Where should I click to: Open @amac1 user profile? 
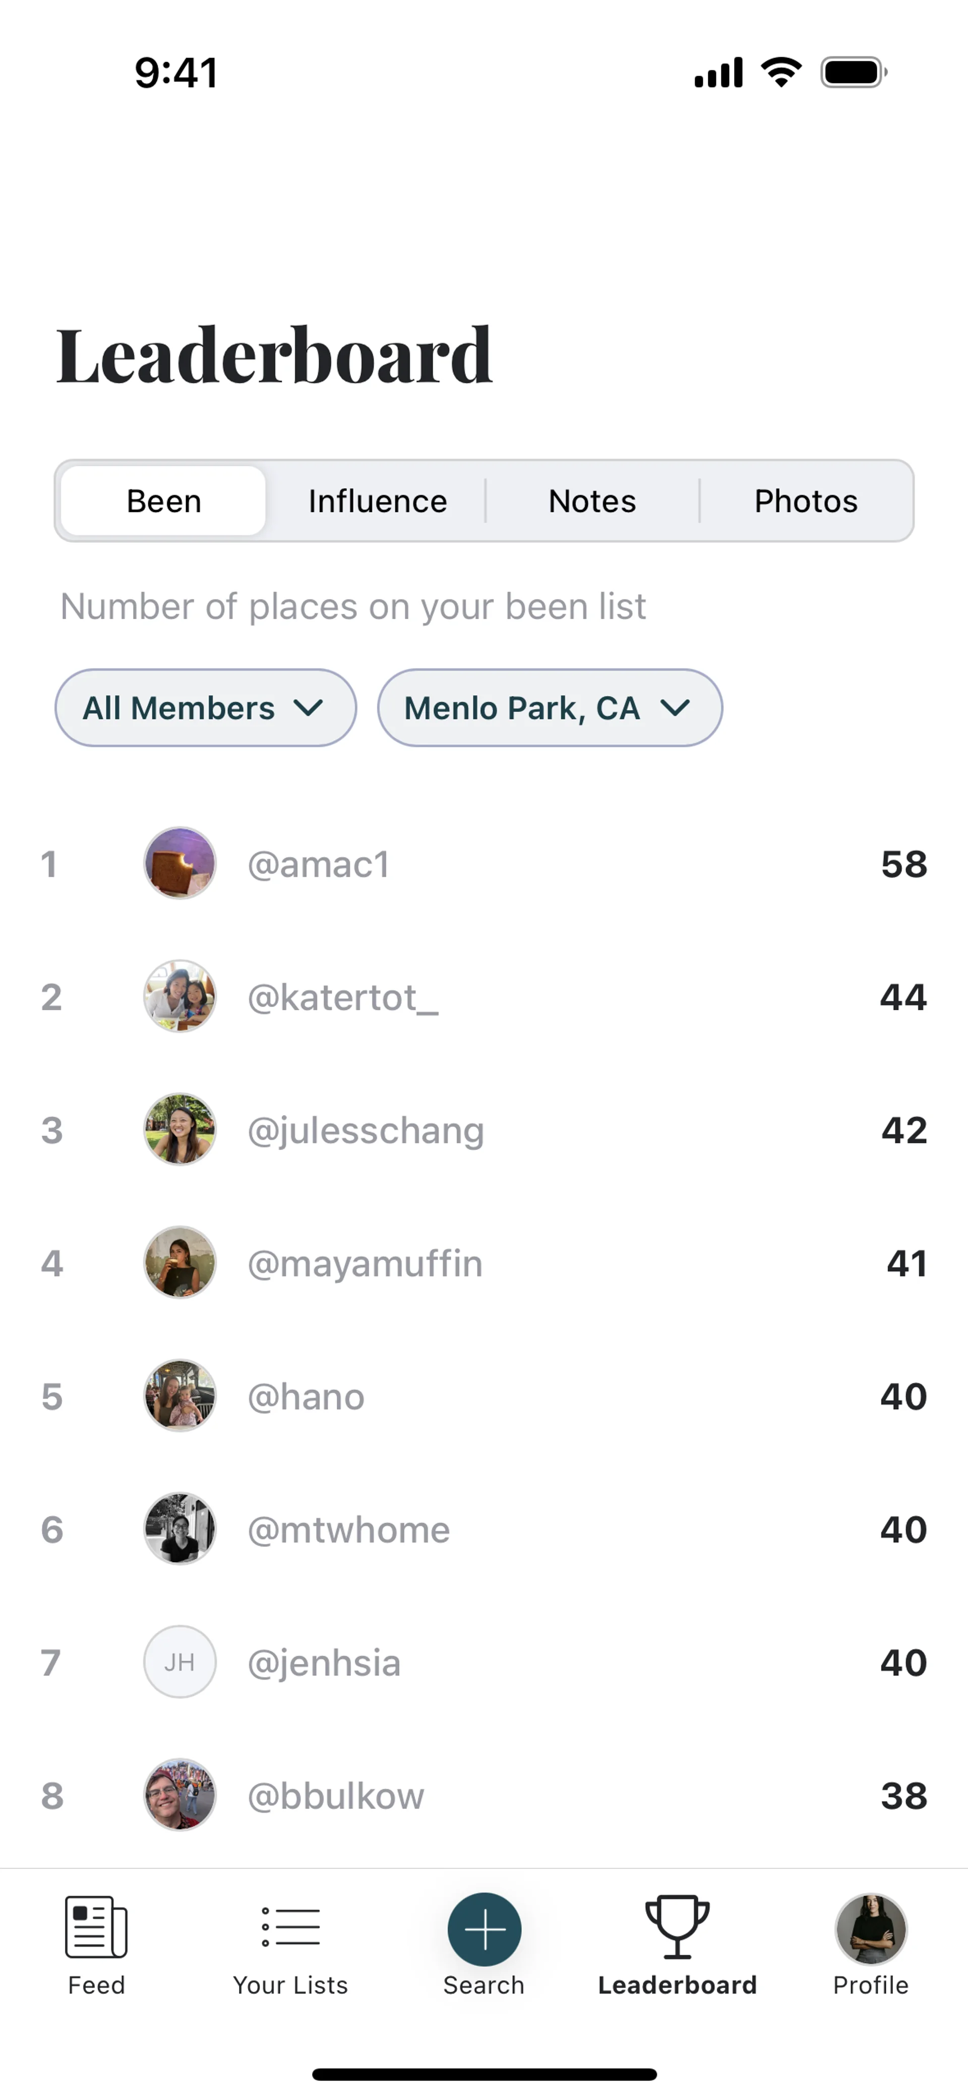(319, 864)
